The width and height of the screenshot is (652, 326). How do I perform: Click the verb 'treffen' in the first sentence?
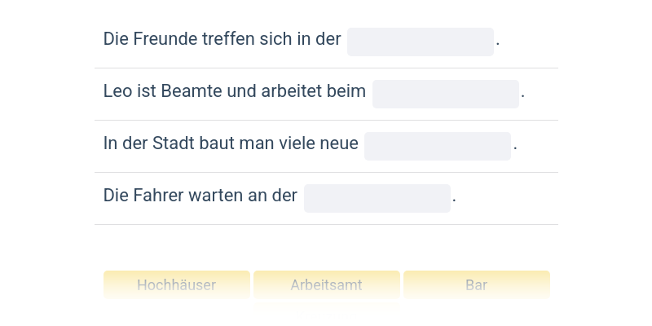click(x=225, y=39)
